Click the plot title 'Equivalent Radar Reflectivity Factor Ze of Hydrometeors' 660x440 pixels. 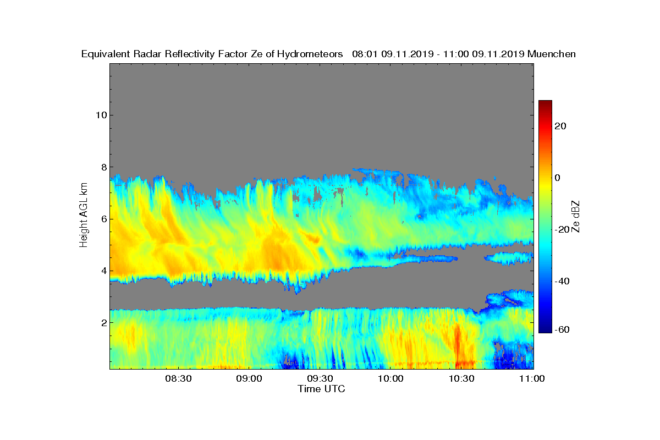click(212, 54)
